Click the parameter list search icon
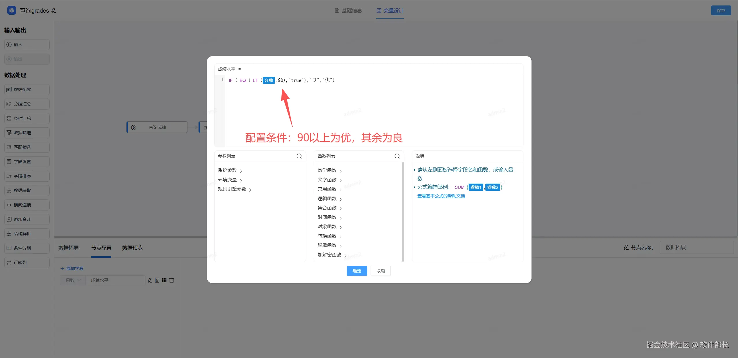This screenshot has height=358, width=738. [299, 156]
